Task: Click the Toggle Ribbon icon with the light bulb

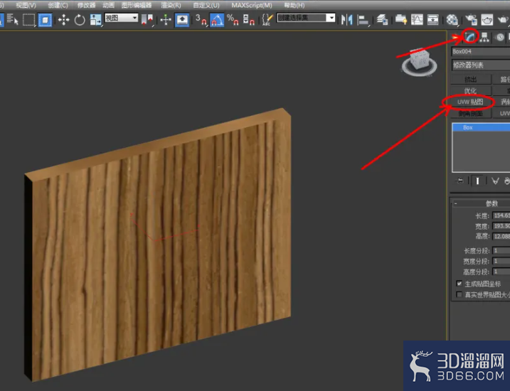Action: tap(401, 20)
